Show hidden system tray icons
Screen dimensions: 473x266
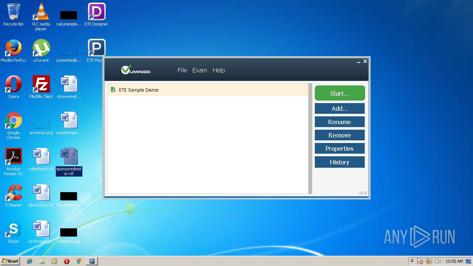412,261
